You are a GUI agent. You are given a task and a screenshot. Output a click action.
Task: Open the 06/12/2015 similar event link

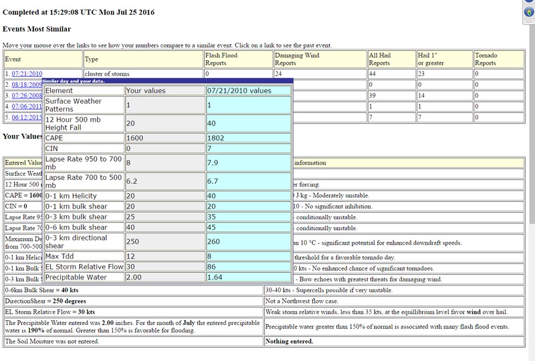[x=27, y=118]
